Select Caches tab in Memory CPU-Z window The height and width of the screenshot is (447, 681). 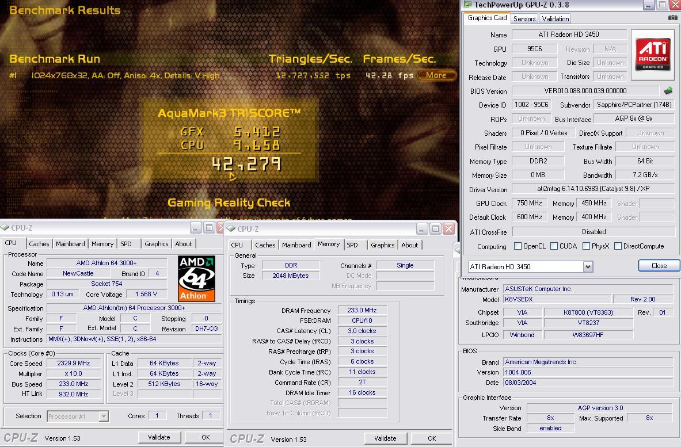point(265,244)
